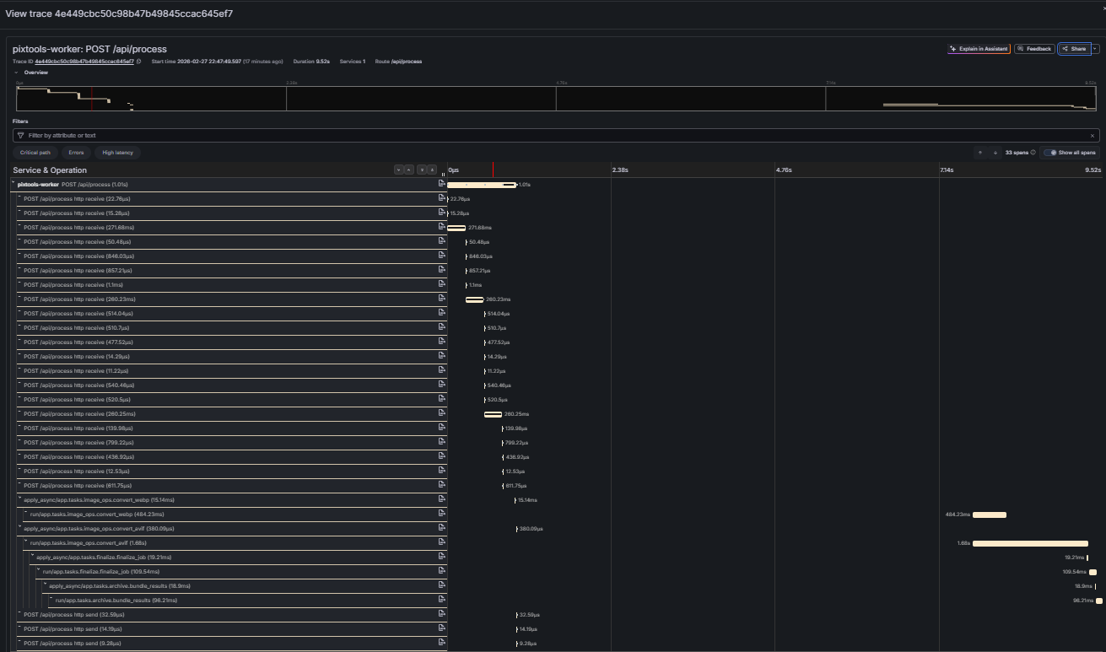Screen dimensions: 1106x652
Task: Click the 1.68s convert_avif timeline bar
Action: 1030,543
